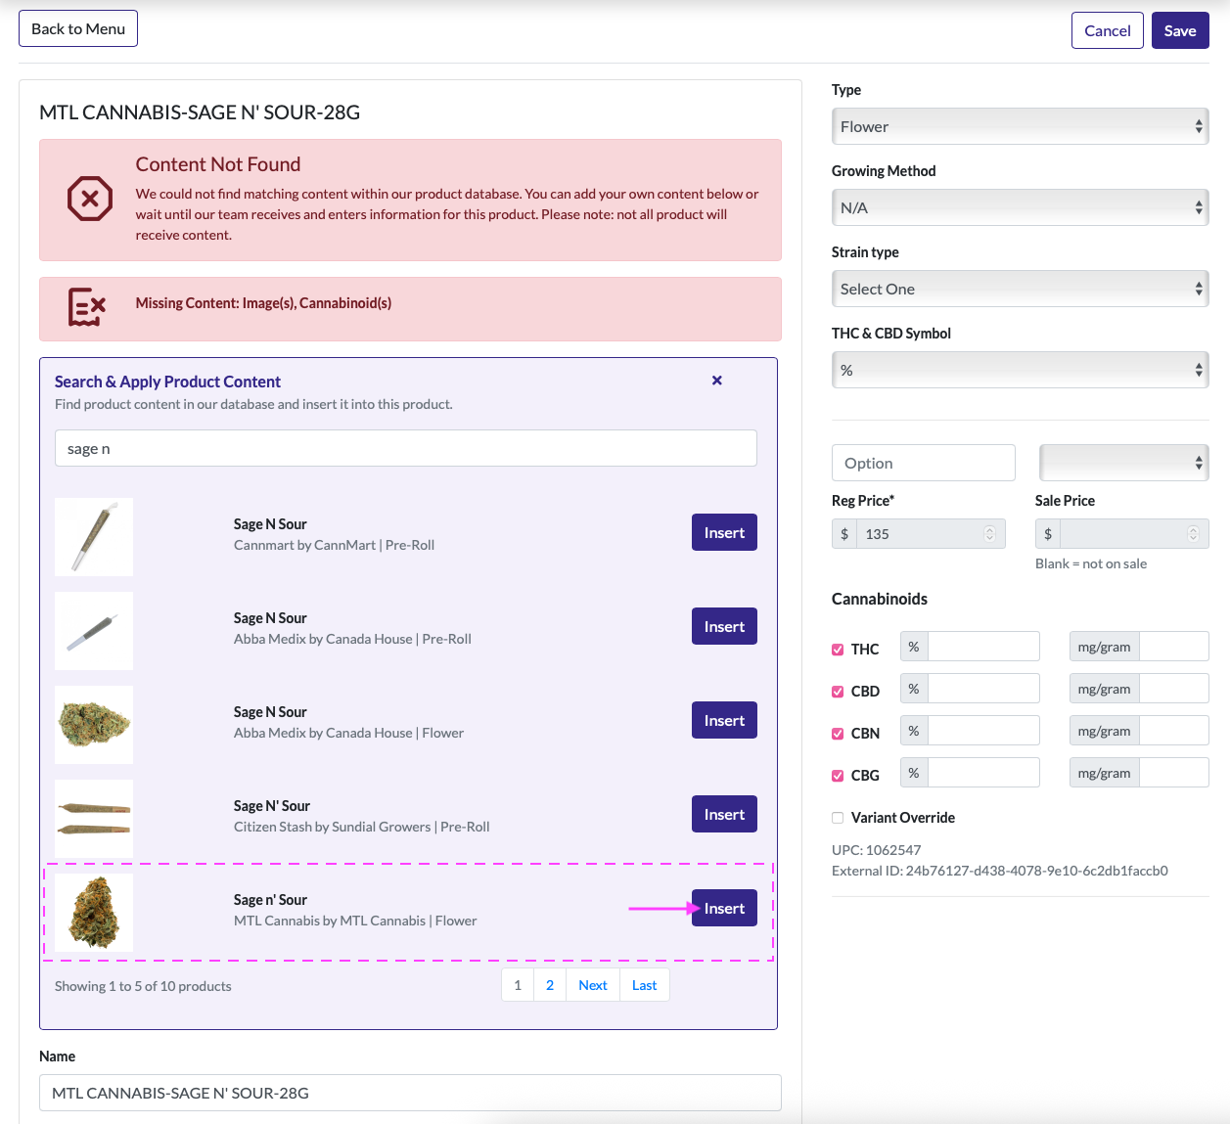
Task: Open MTL Cannabis Flower thumbnail
Action: coord(94,913)
